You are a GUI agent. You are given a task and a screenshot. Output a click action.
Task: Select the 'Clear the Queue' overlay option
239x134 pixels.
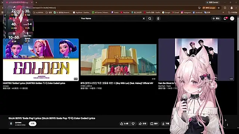point(27,37)
